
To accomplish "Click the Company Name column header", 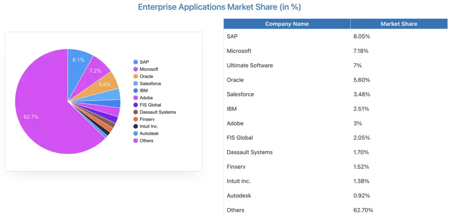I will click(x=287, y=24).
